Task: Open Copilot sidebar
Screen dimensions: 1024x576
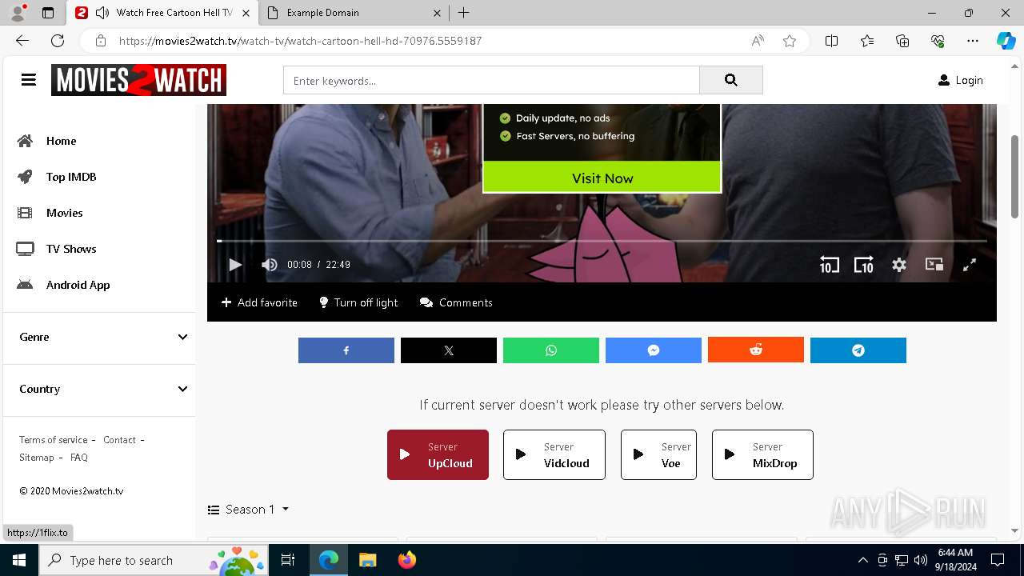Action: (x=1006, y=41)
